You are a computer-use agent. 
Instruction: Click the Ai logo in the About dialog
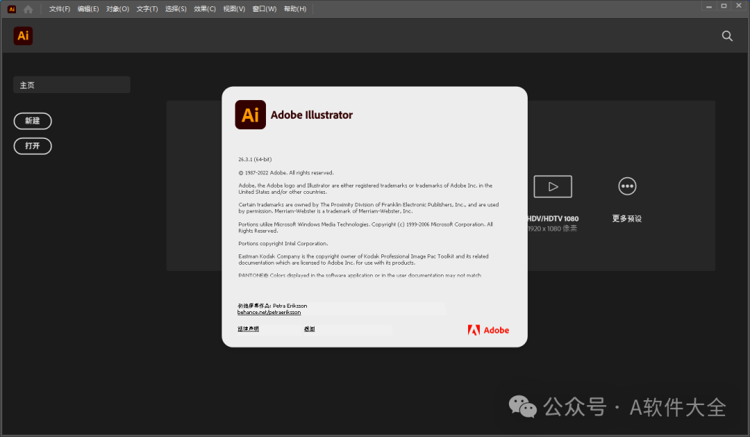point(250,115)
